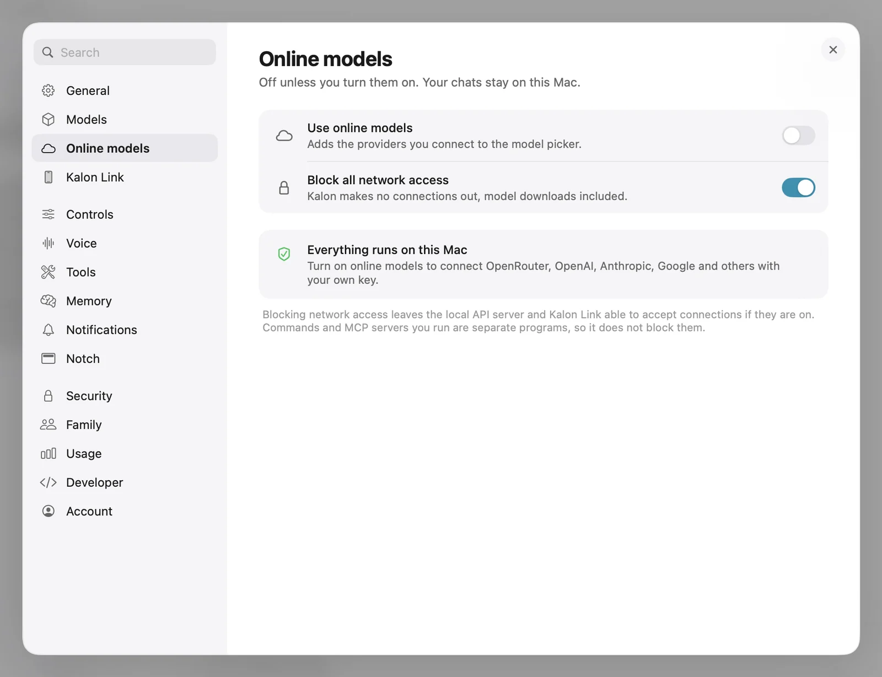
Task: Click the Notch display icon
Action: pos(49,358)
